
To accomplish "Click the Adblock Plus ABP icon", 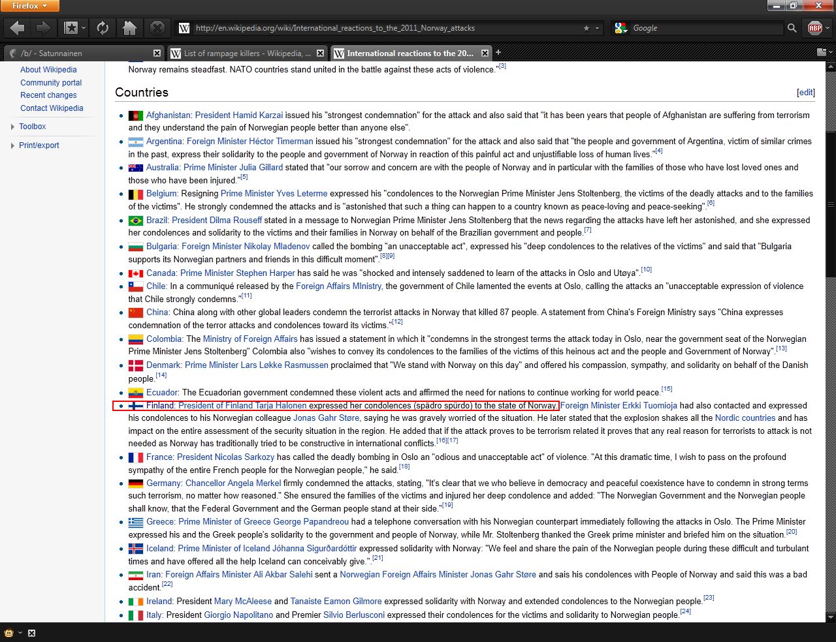I will tap(814, 28).
